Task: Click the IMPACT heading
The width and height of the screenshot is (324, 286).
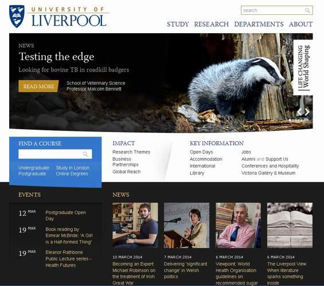Action: click(124, 144)
